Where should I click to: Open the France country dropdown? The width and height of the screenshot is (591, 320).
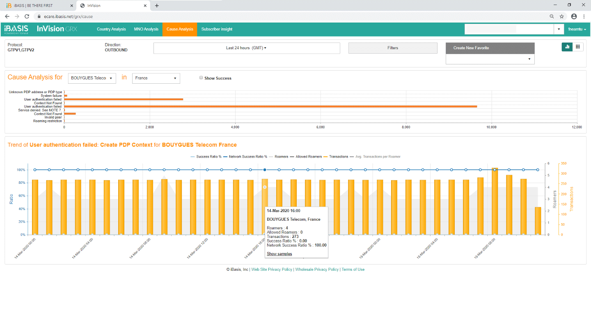156,78
